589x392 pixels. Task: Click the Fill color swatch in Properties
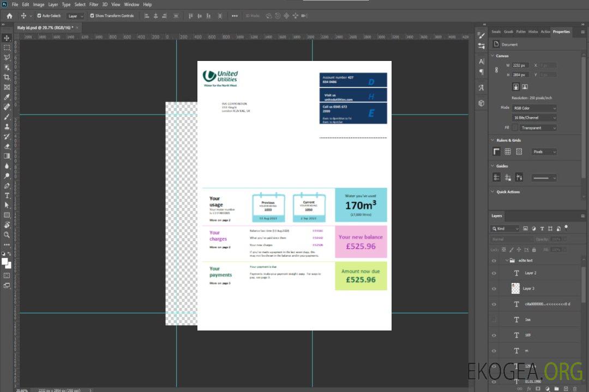coord(515,127)
